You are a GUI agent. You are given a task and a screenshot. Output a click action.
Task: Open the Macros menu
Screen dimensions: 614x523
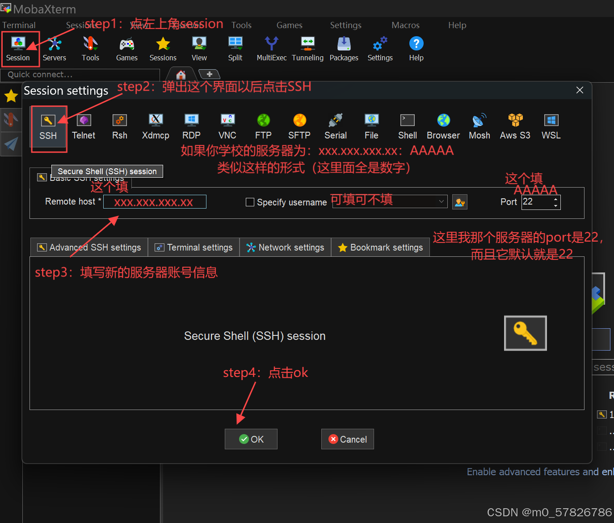tap(406, 25)
